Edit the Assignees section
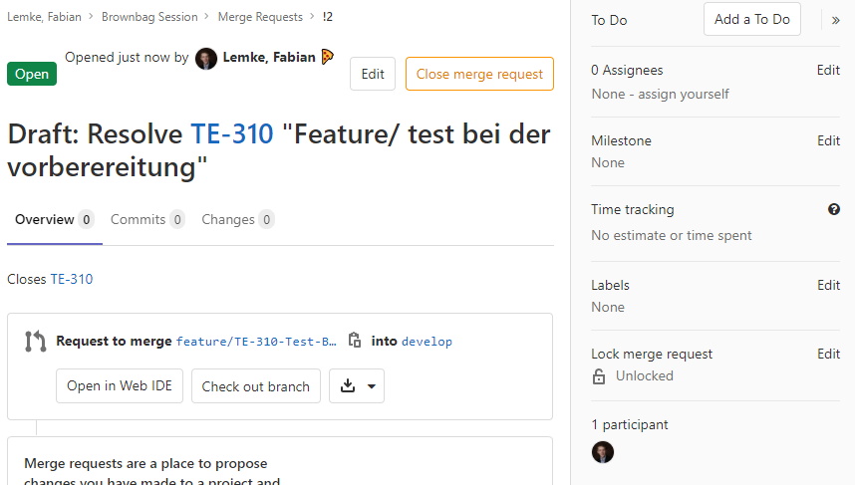The height and width of the screenshot is (485, 855). point(828,71)
